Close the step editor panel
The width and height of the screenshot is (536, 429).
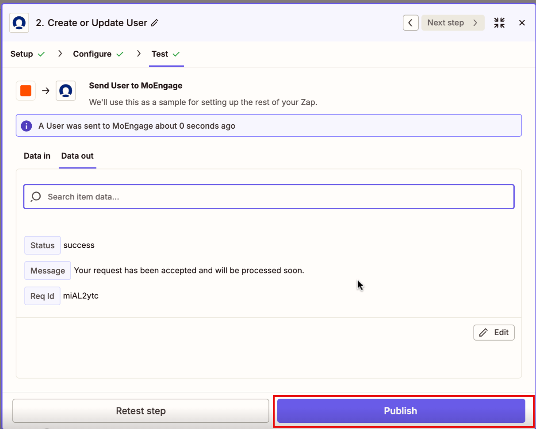pyautogui.click(x=522, y=23)
